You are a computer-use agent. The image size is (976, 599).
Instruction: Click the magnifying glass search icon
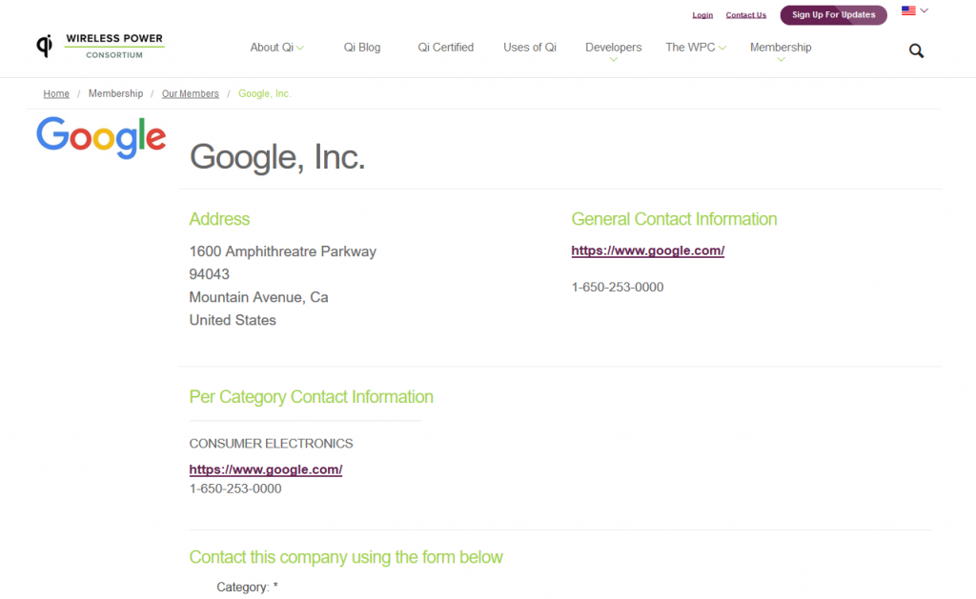coord(916,50)
